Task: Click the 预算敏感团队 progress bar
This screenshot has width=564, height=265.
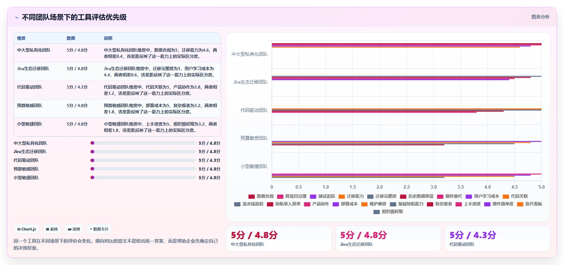Action: [143, 169]
